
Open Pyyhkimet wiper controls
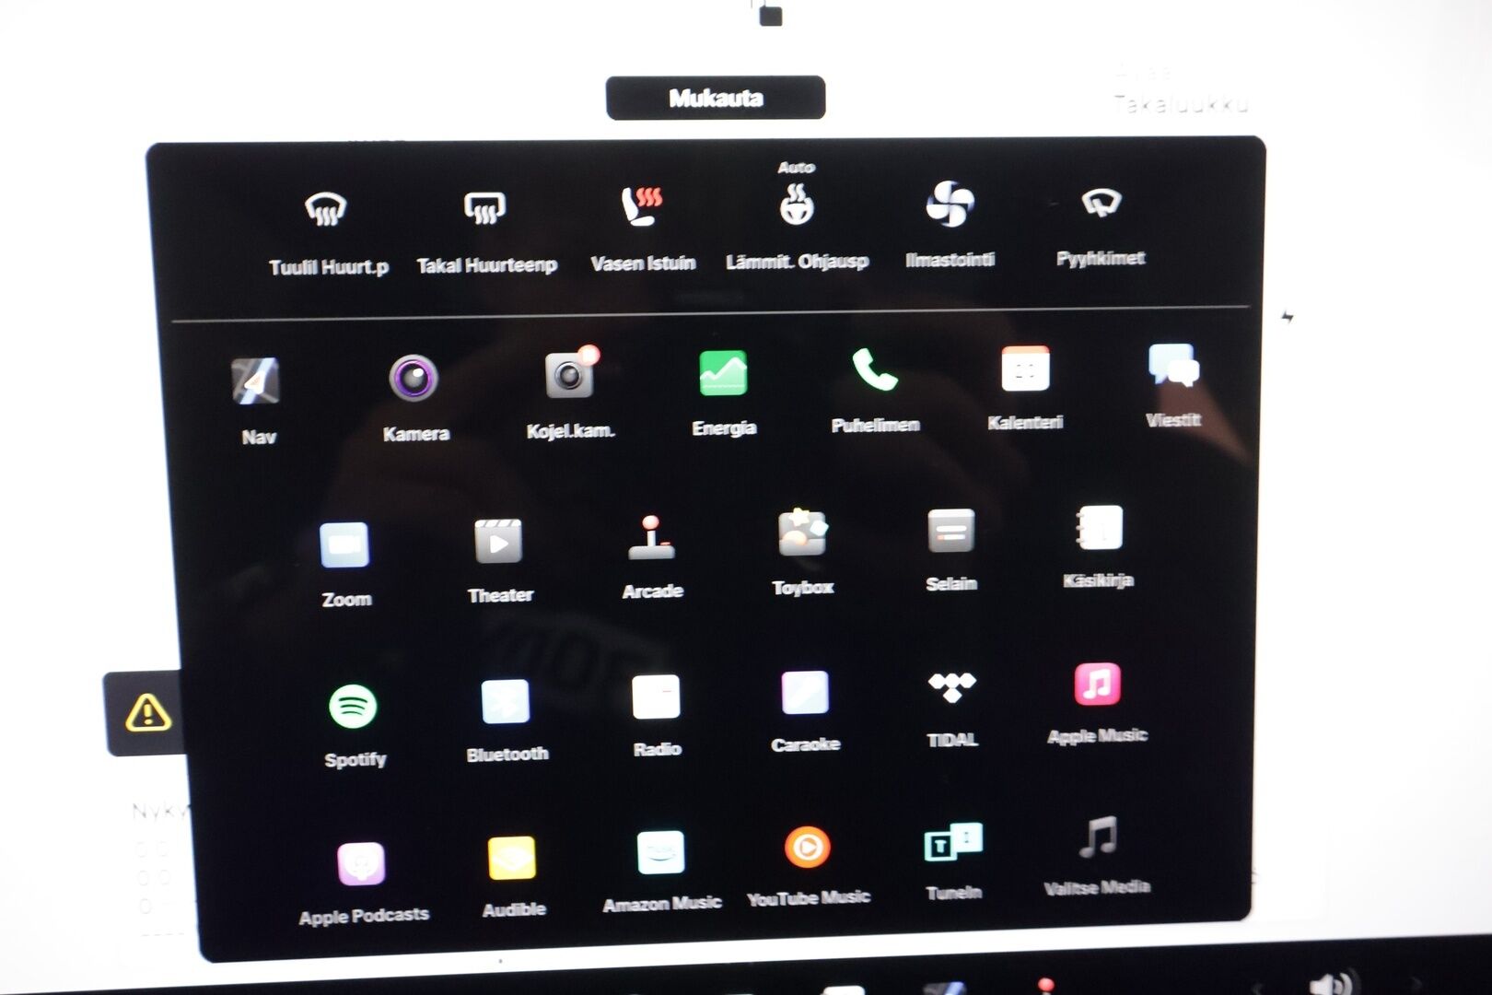click(x=1101, y=203)
